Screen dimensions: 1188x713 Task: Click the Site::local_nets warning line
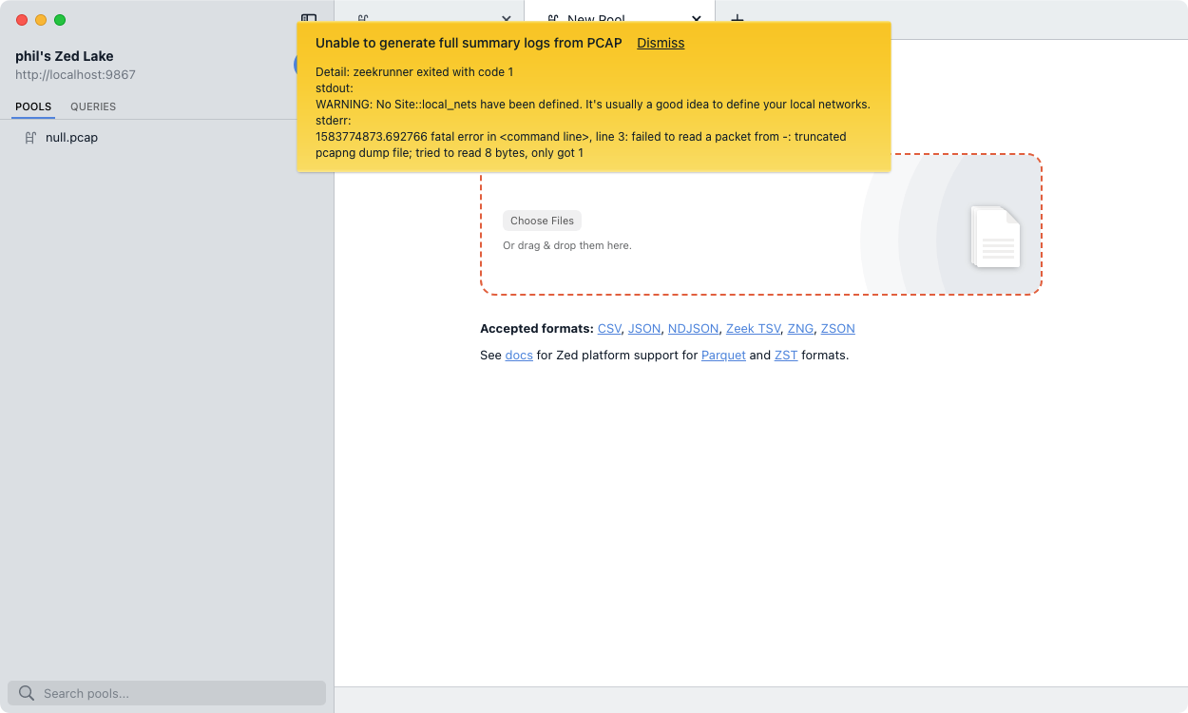[x=593, y=105]
